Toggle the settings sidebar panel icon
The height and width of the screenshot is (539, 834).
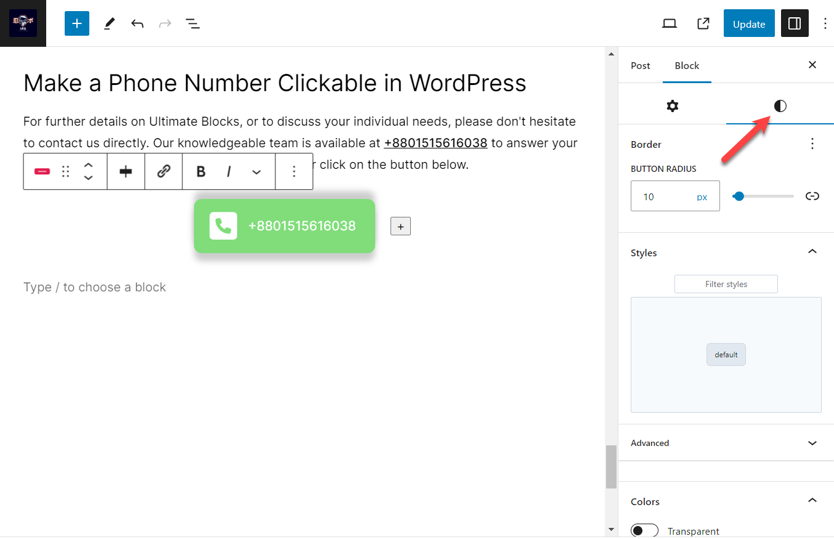click(x=795, y=23)
